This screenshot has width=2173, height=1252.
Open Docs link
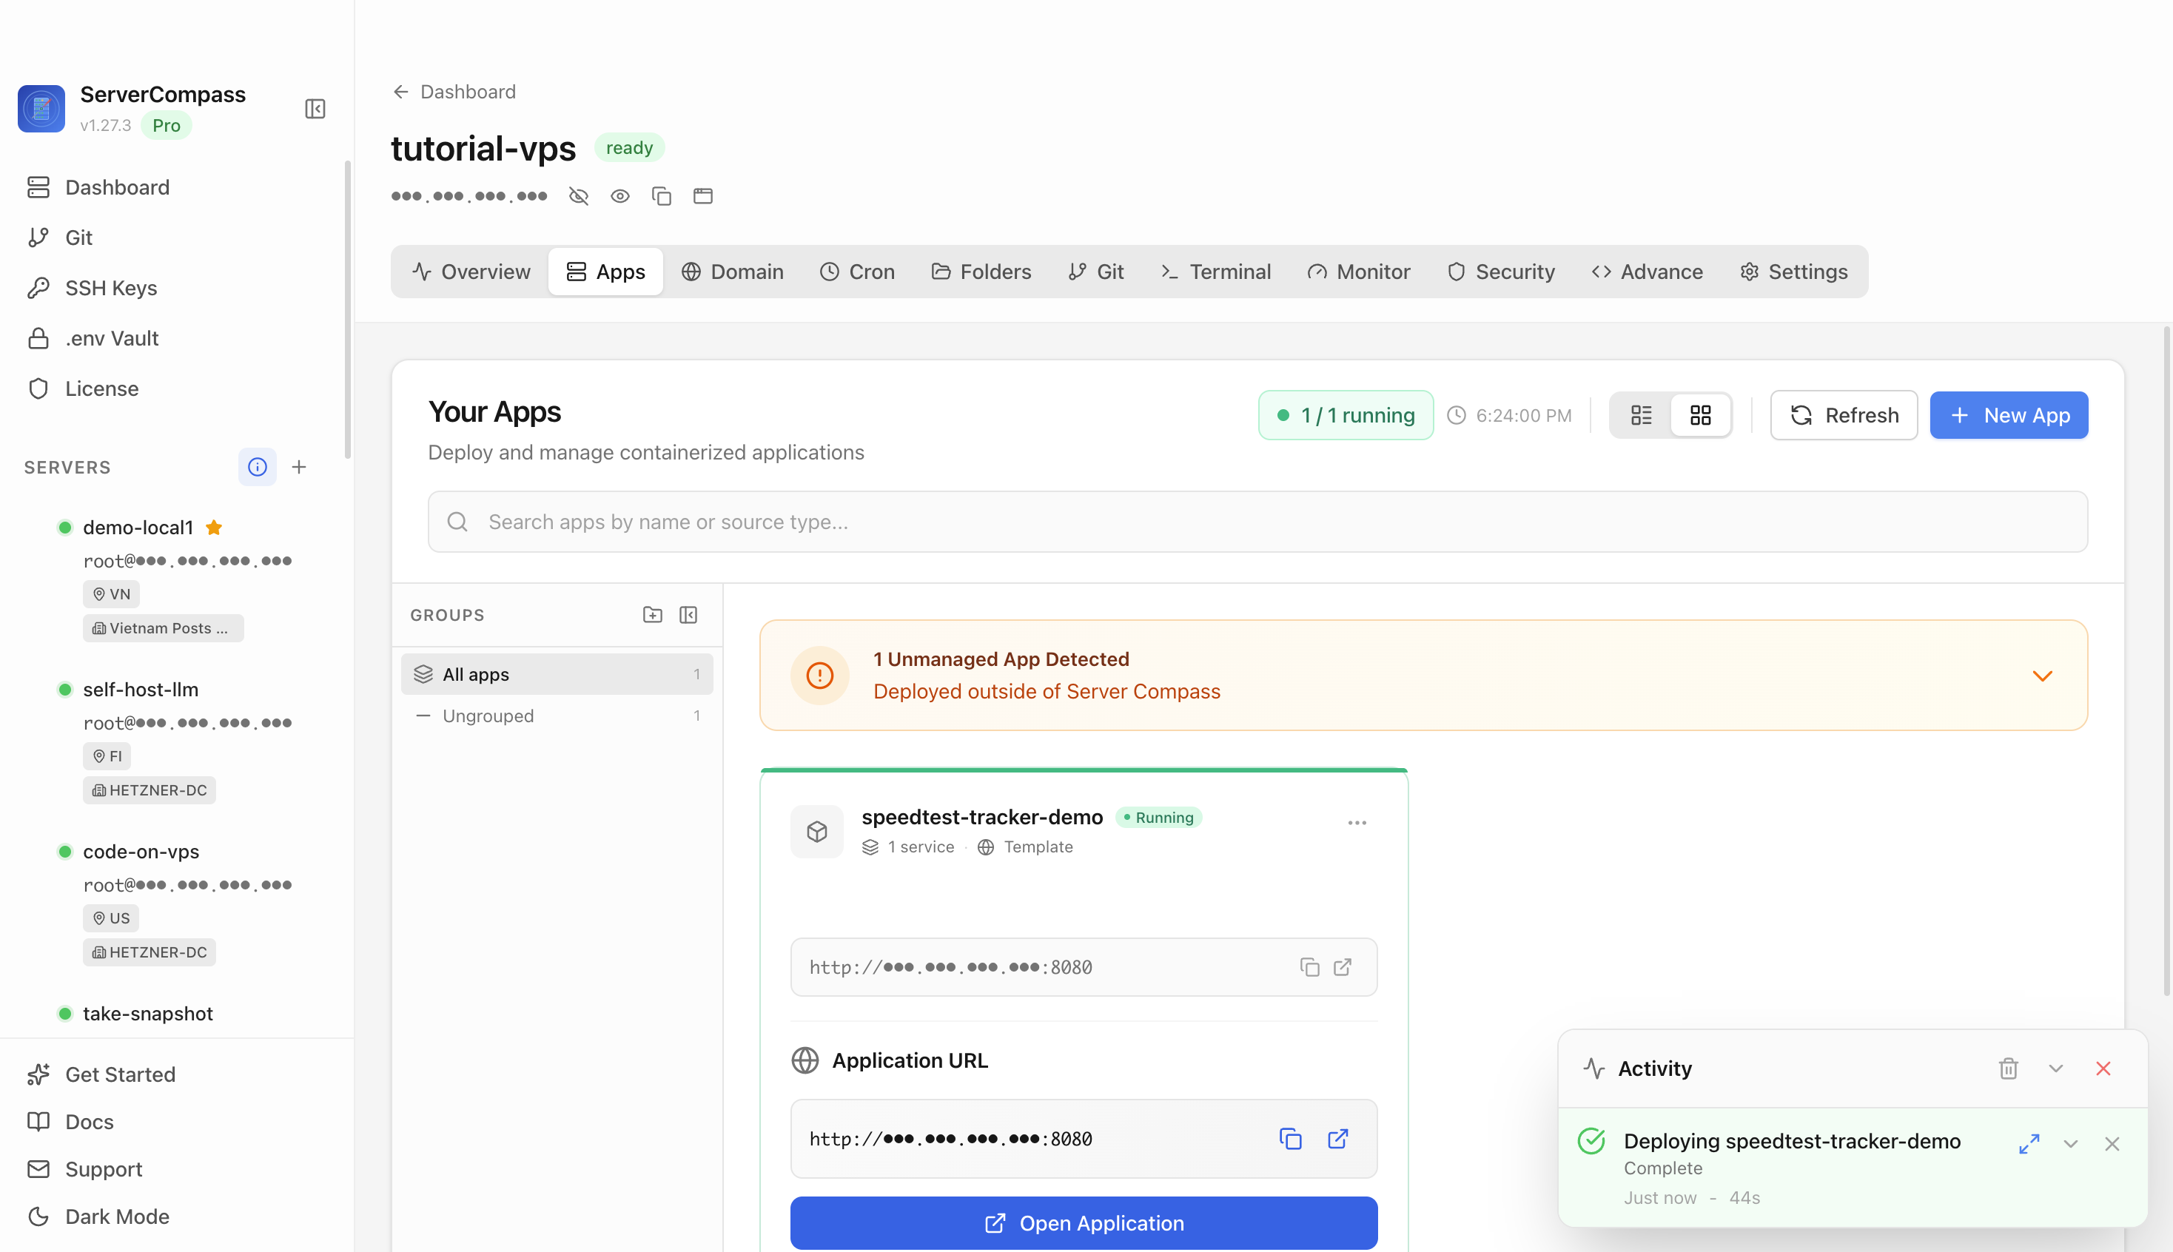click(70, 1123)
